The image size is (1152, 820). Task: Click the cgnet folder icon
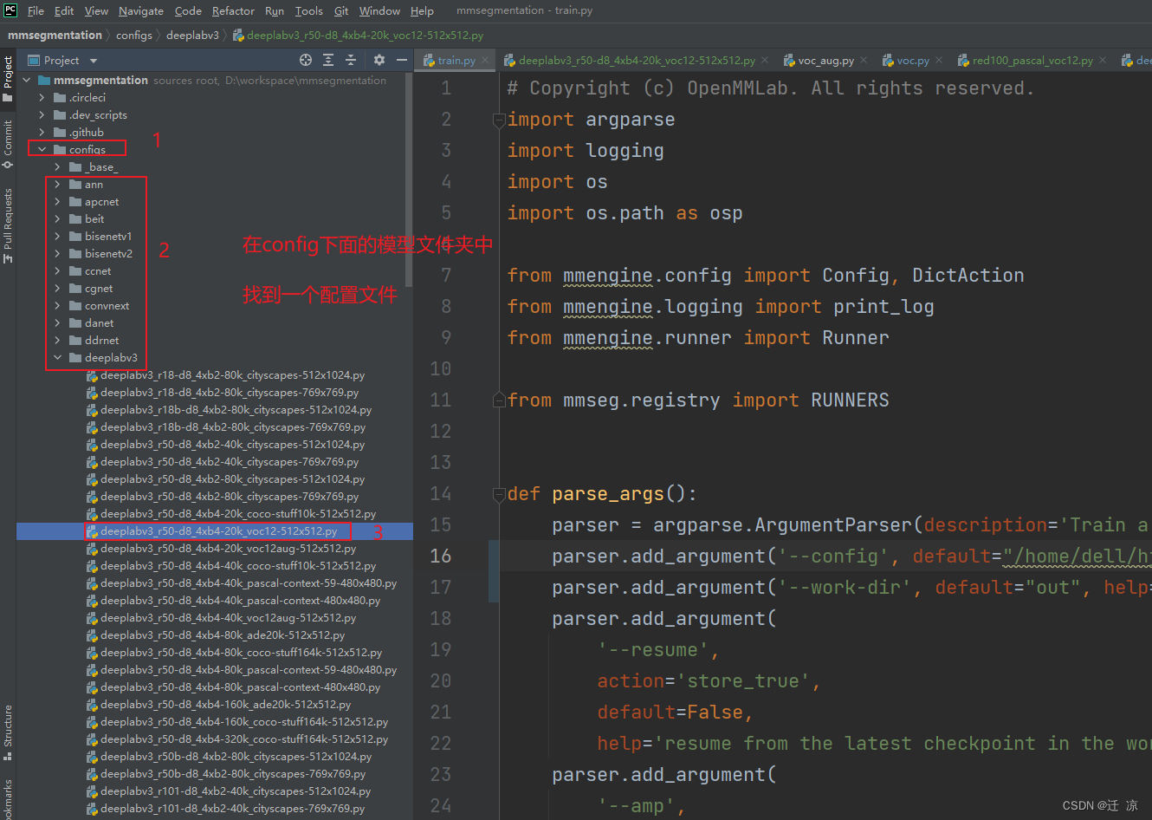click(75, 288)
